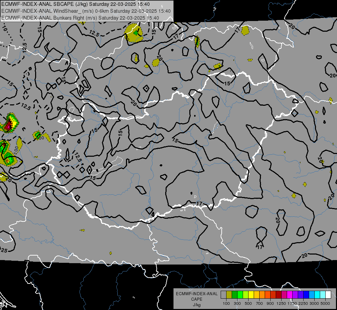337x310 pixels.
Task: Select the dark green legend swatch
Action: 234,294
